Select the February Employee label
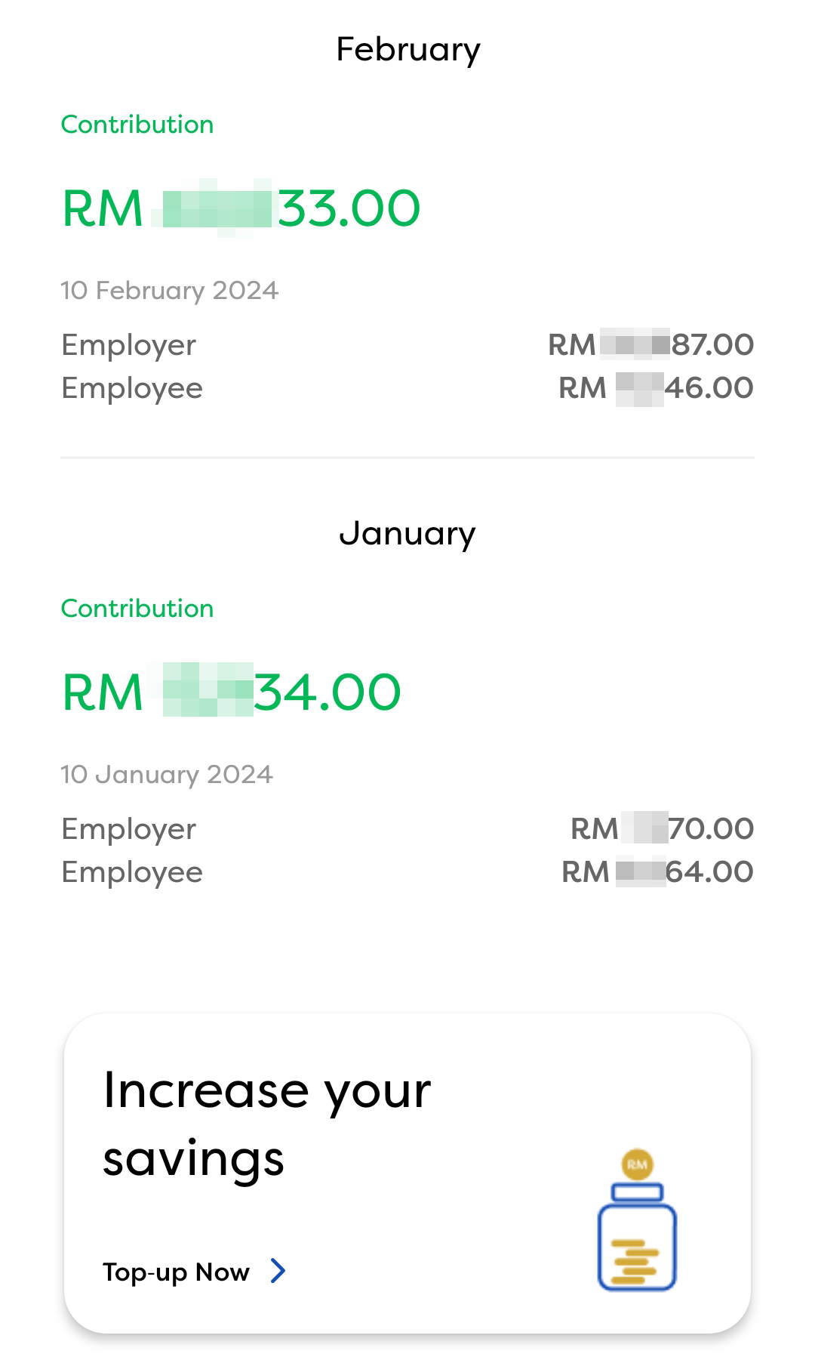This screenshot has height=1363, width=815. point(132,388)
